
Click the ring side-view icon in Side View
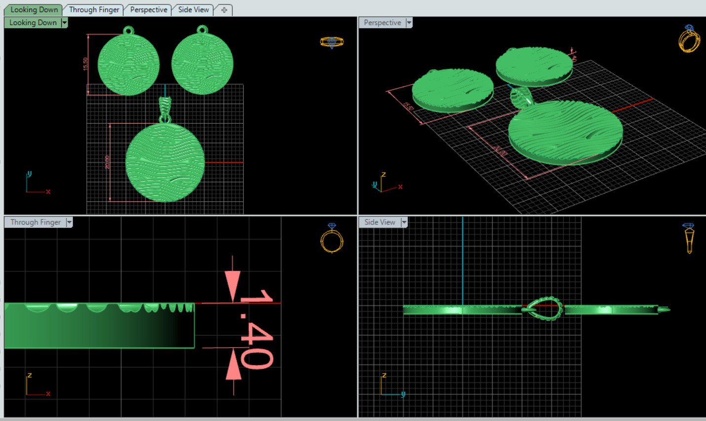(689, 238)
